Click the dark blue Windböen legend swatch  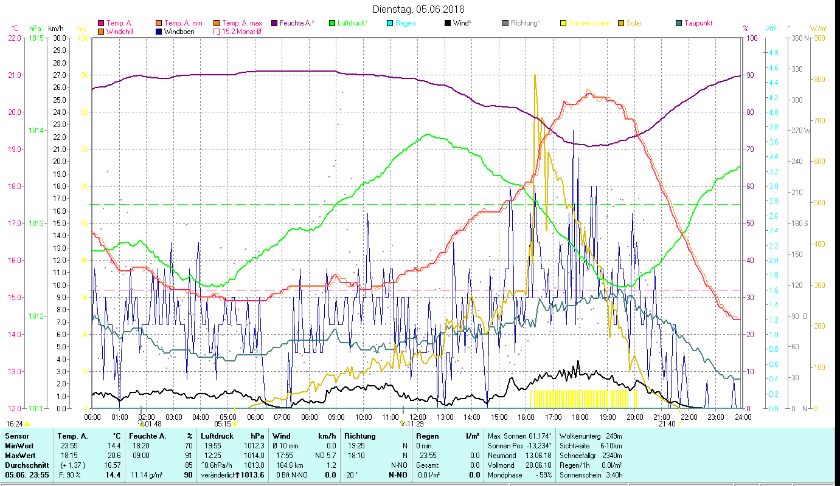coord(158,32)
